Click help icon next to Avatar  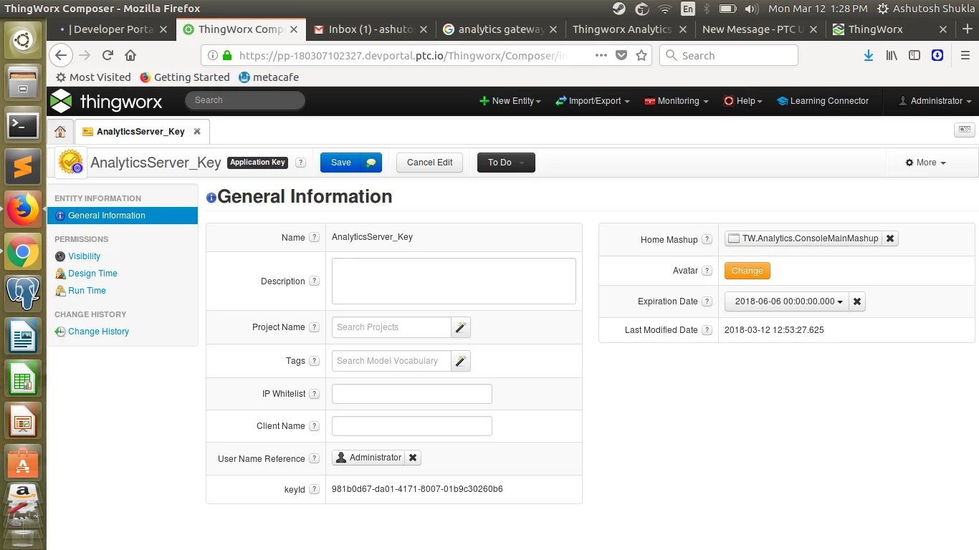click(707, 271)
